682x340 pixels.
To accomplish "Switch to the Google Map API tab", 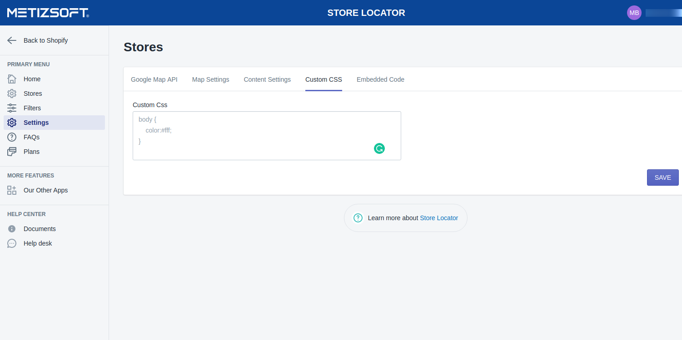I will tap(154, 79).
